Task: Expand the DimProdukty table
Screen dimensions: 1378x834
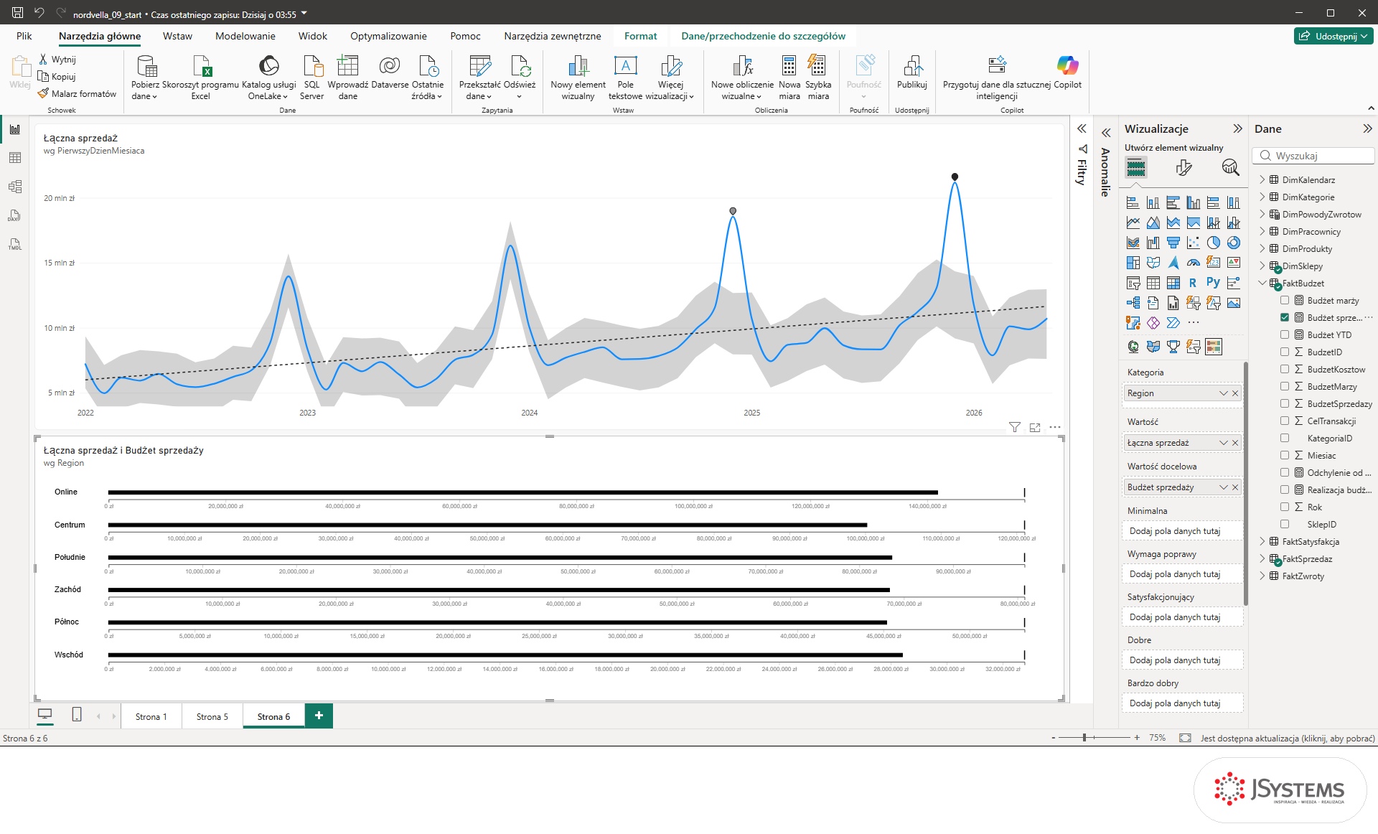Action: (1262, 249)
